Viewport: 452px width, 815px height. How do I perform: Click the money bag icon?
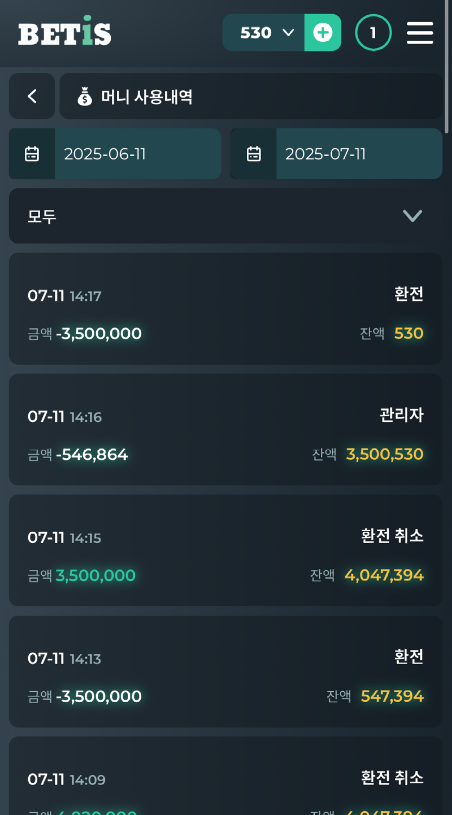coord(85,97)
